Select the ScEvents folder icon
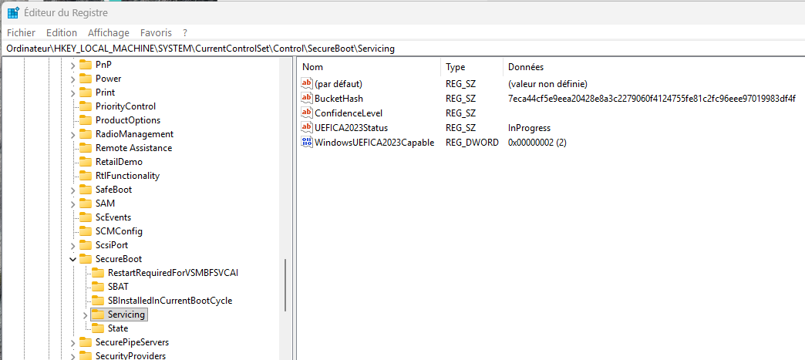This screenshot has height=360, width=805. click(86, 217)
